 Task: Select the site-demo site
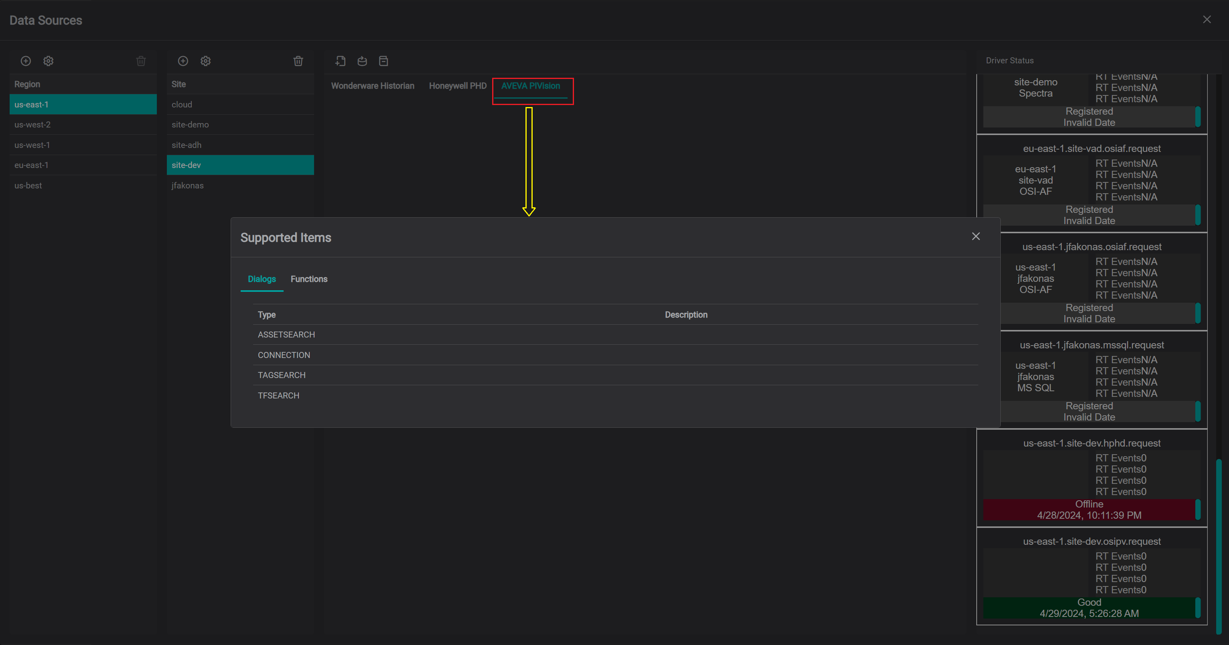pos(240,124)
